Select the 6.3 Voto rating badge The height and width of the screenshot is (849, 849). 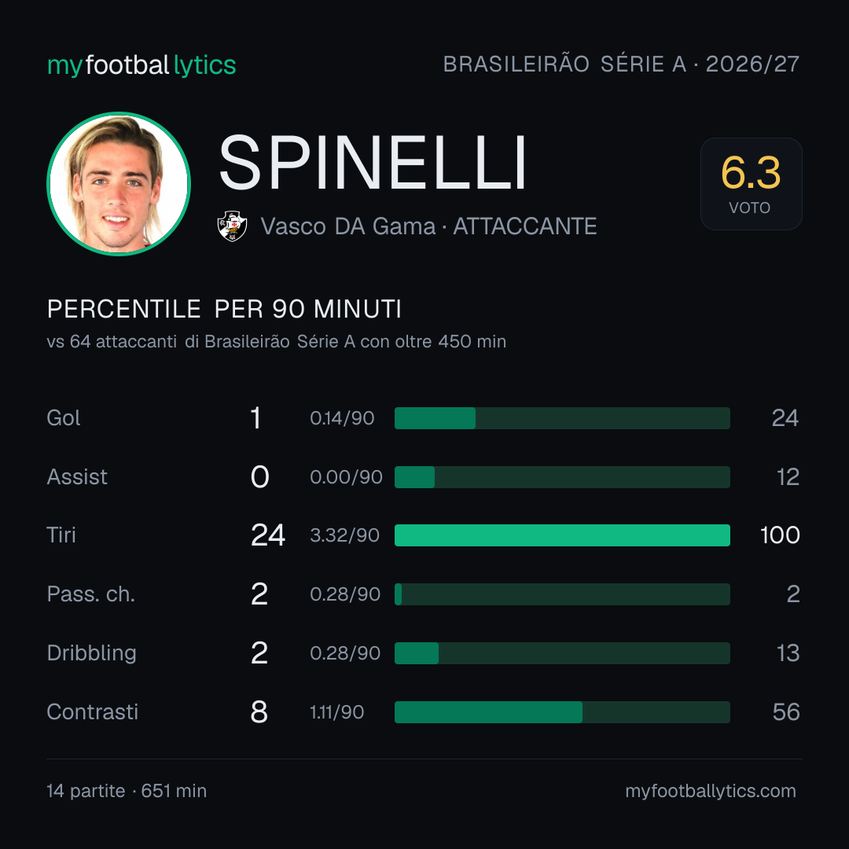[751, 183]
